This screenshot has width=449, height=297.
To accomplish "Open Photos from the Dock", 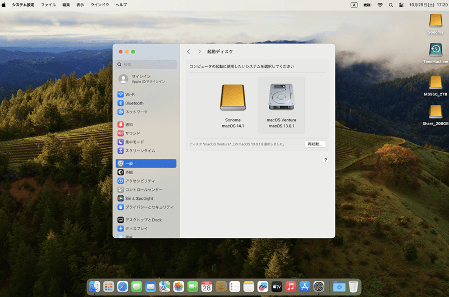I will click(x=178, y=286).
